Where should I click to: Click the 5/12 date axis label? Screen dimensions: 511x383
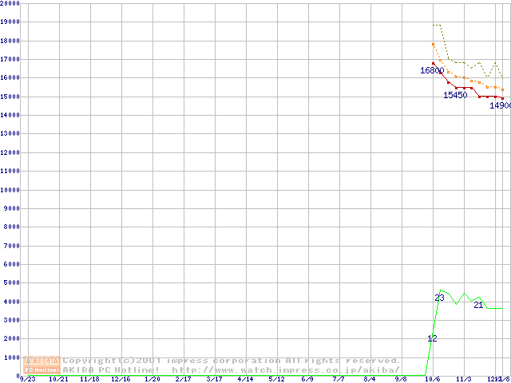[x=276, y=380]
